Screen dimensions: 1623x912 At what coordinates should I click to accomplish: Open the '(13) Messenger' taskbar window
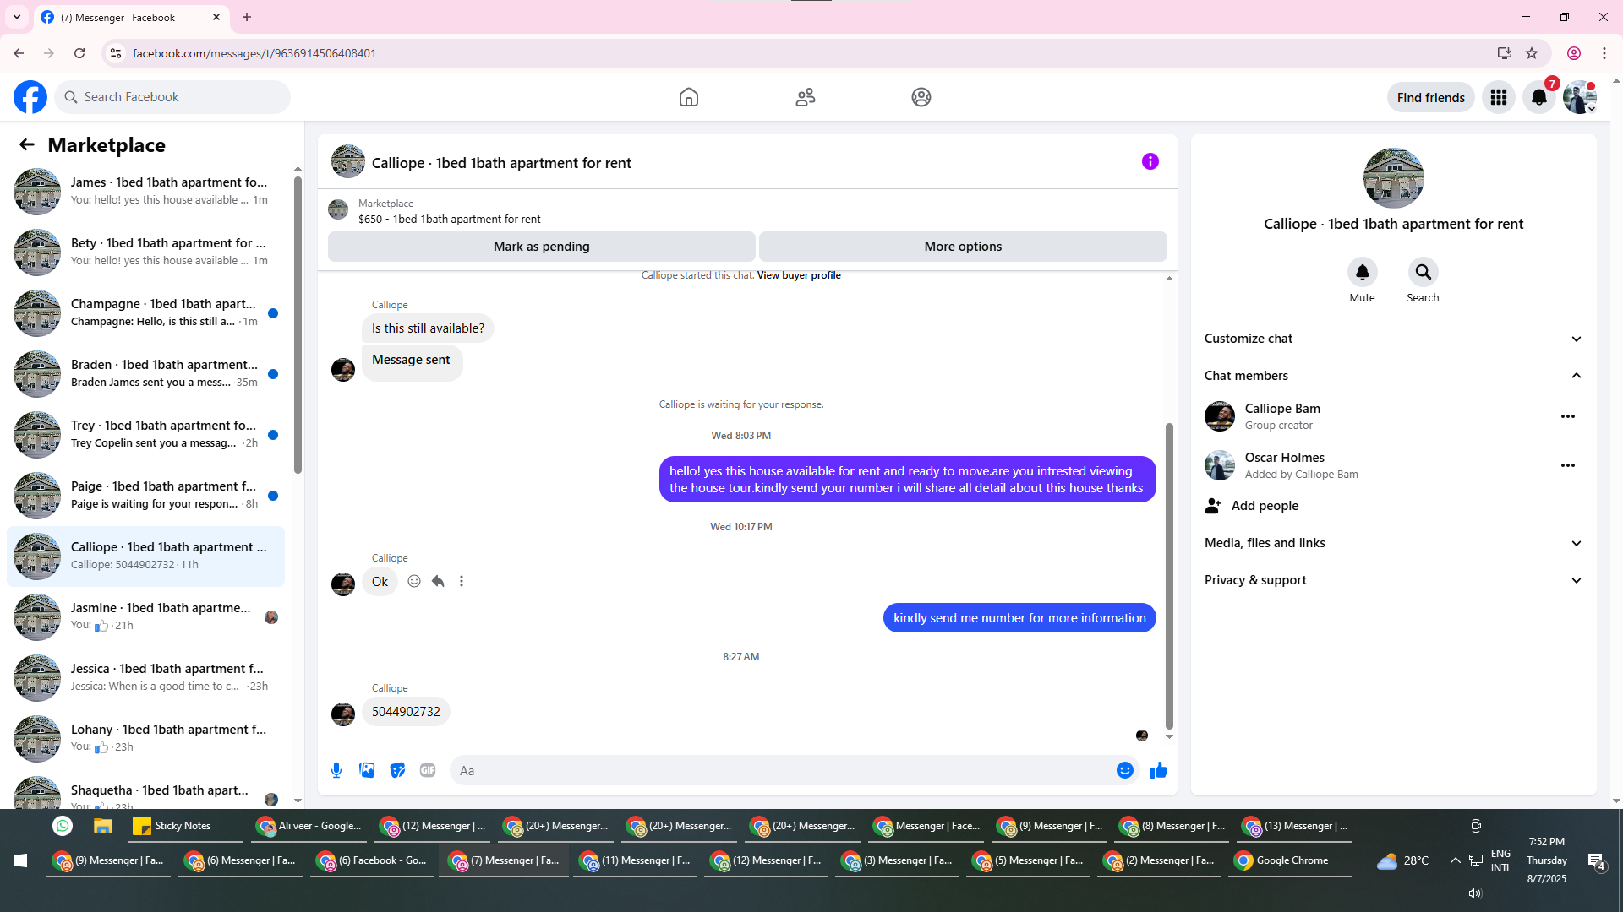(1295, 826)
